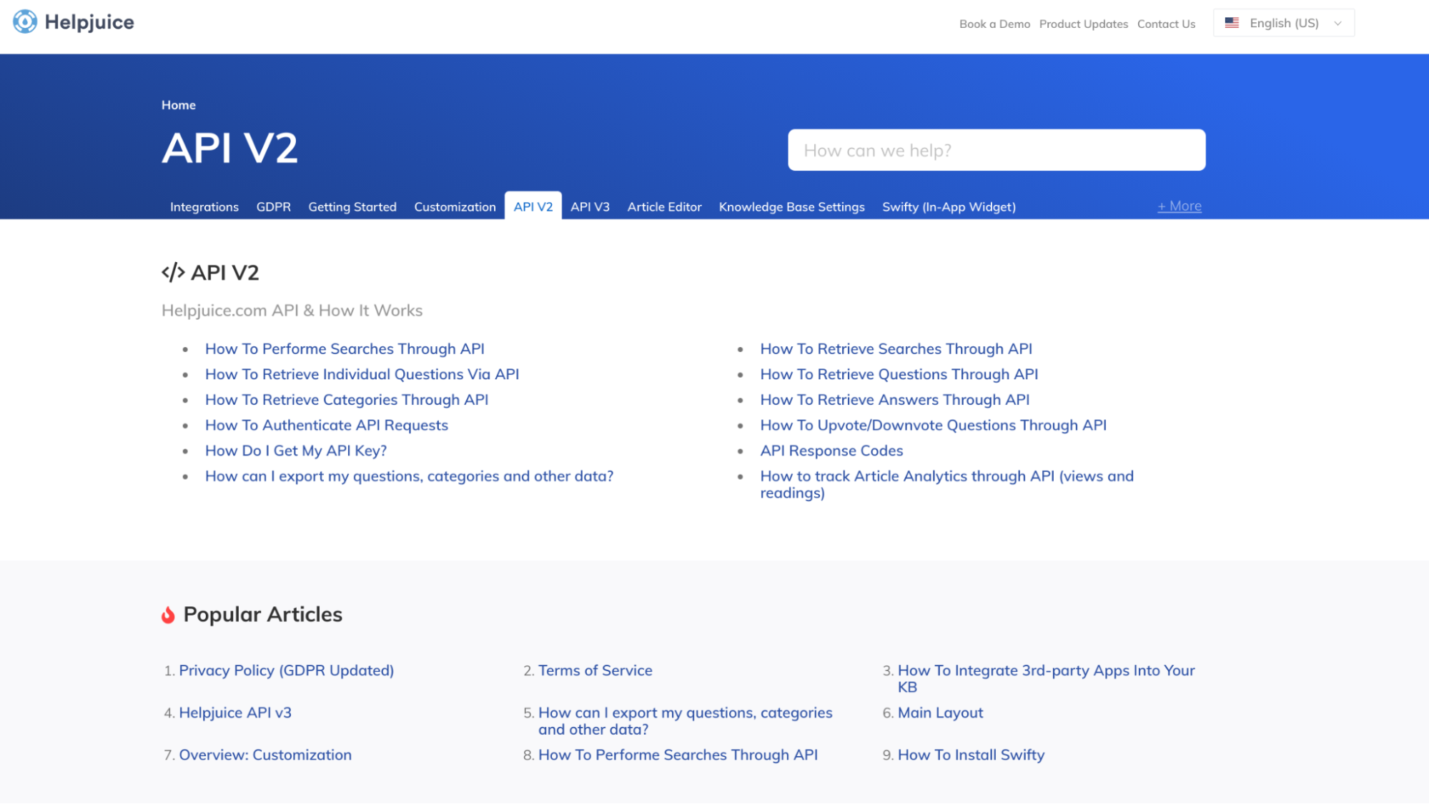Image resolution: width=1429 pixels, height=804 pixels.
Task: Expand the + More categories link
Action: 1180,206
